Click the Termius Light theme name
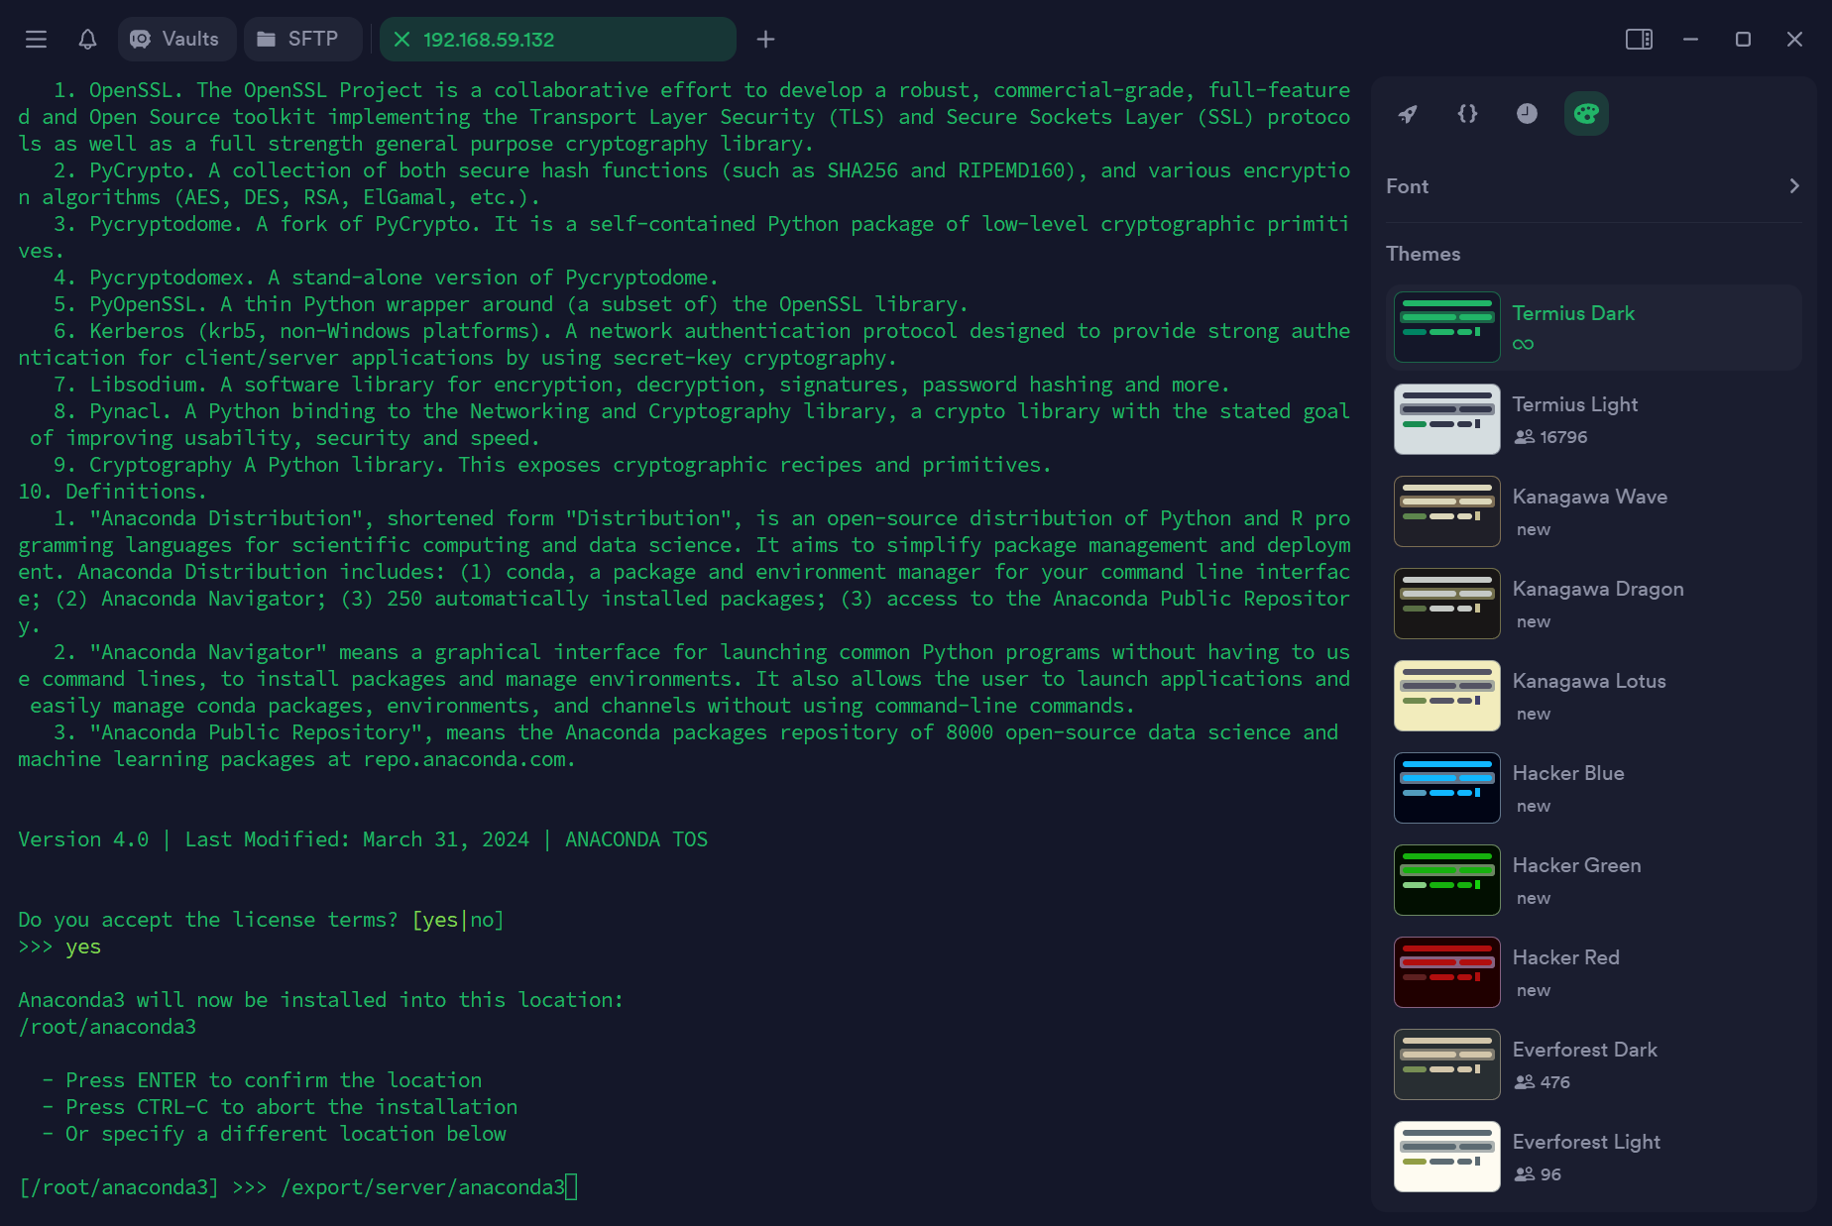Image resolution: width=1832 pixels, height=1226 pixels. (x=1574, y=404)
